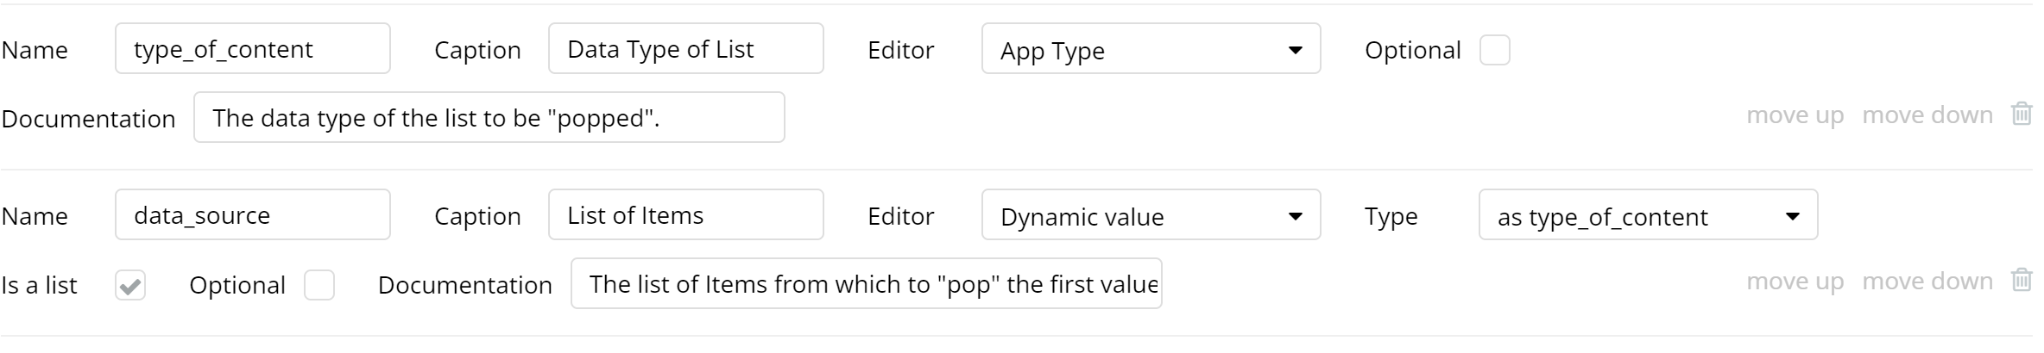Edit the 'Data Type of List' caption field
Viewport: 2044px width, 353px height.
685,49
